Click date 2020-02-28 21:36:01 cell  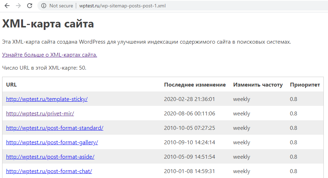click(x=189, y=99)
